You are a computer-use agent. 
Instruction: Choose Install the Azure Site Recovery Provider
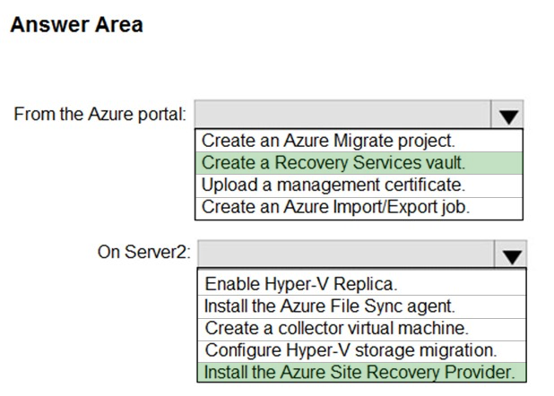362,373
